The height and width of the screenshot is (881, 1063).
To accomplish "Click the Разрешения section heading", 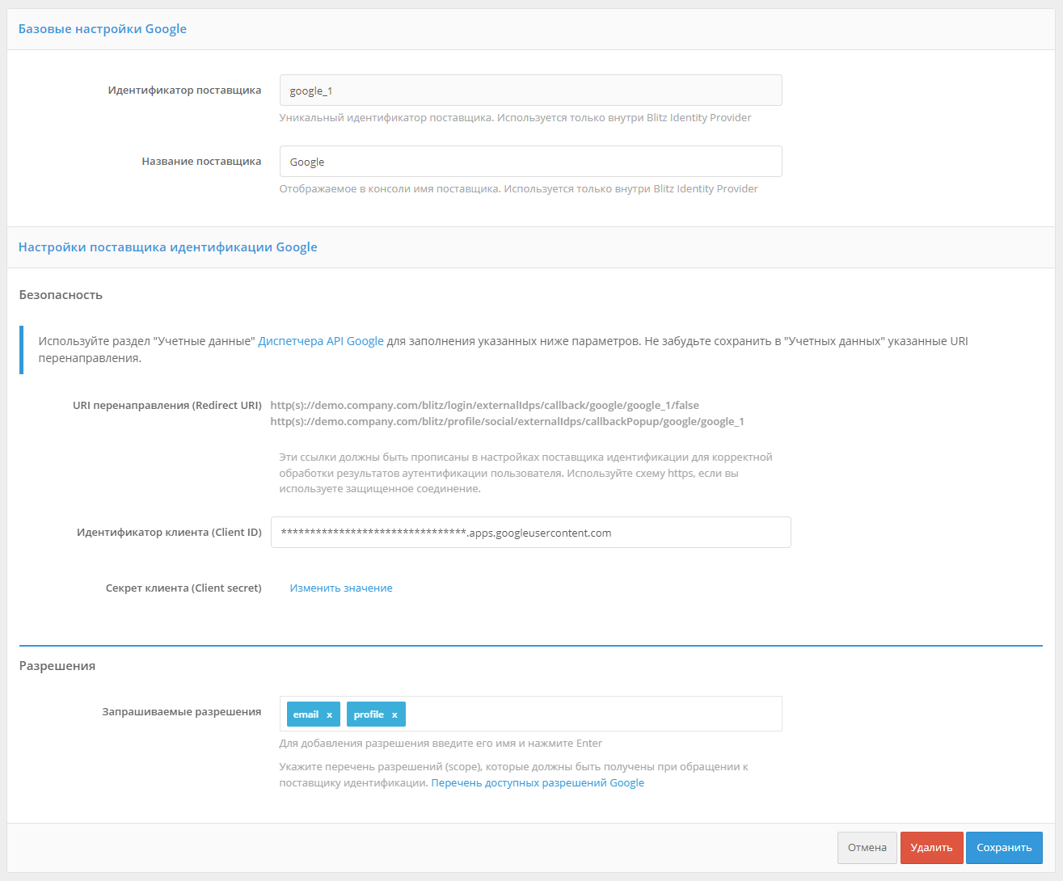I will pyautogui.click(x=57, y=666).
